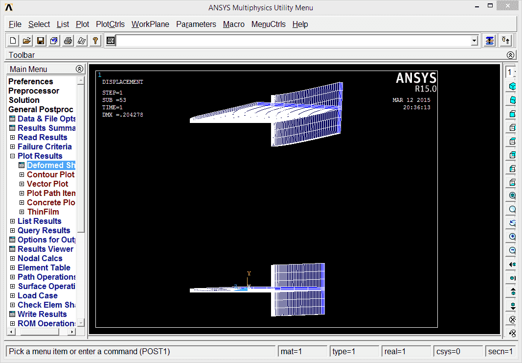This screenshot has height=363, width=522.
Task: Open the Macro menu
Action: [234, 24]
